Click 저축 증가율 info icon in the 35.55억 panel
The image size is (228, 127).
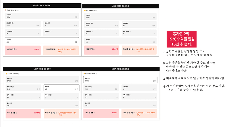click(52, 95)
